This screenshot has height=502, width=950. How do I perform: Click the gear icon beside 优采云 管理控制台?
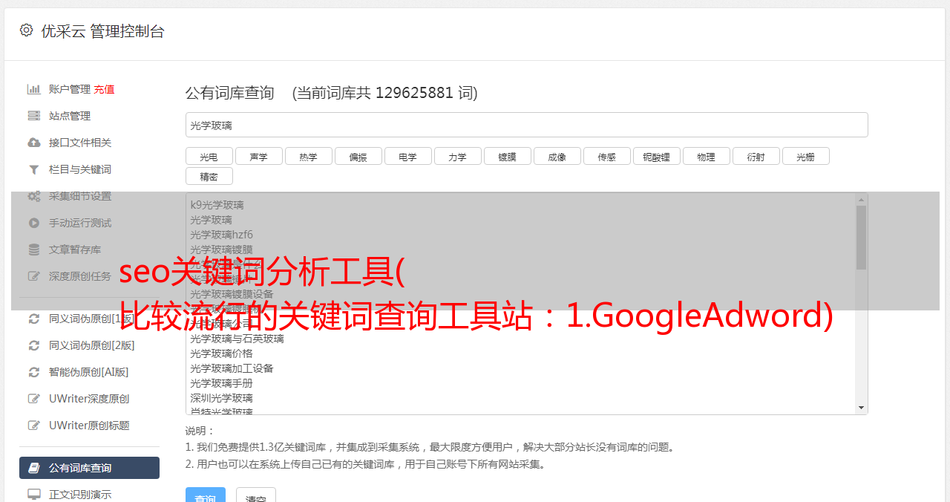click(x=27, y=30)
